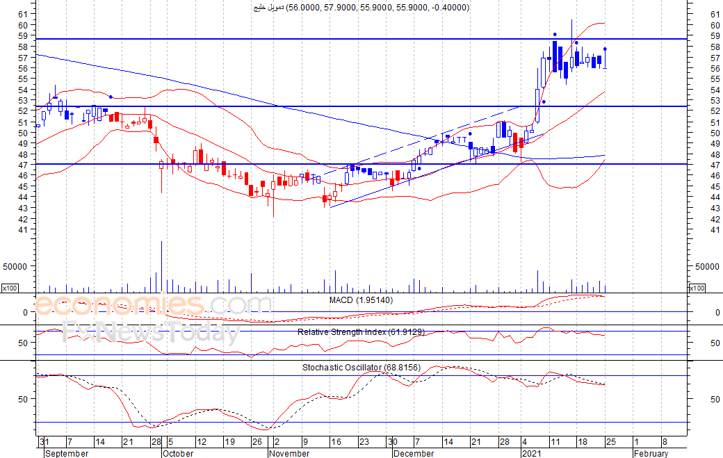The height and width of the screenshot is (458, 723).
Task: Select the Relative Strength Index (61.9129) label
Action: click(x=361, y=332)
